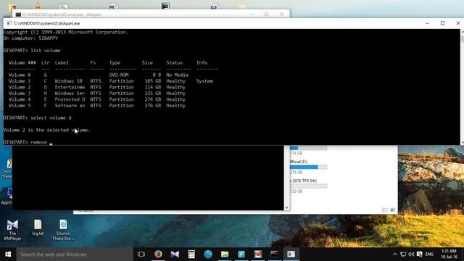Click the 114 GB drive usage bar
Screen dimensions: 464x261
pyautogui.click(x=308, y=148)
